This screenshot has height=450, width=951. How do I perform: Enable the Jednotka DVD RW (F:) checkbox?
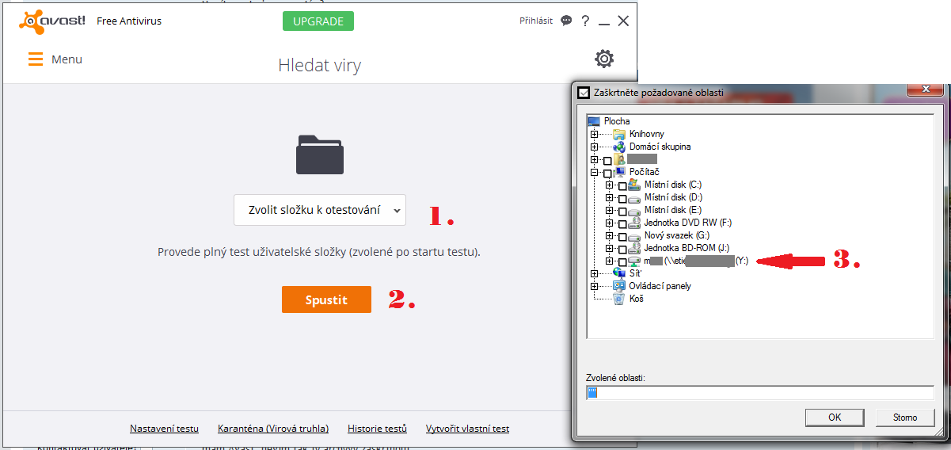pyautogui.click(x=622, y=223)
